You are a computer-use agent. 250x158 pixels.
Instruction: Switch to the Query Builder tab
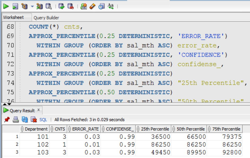(x=46, y=18)
